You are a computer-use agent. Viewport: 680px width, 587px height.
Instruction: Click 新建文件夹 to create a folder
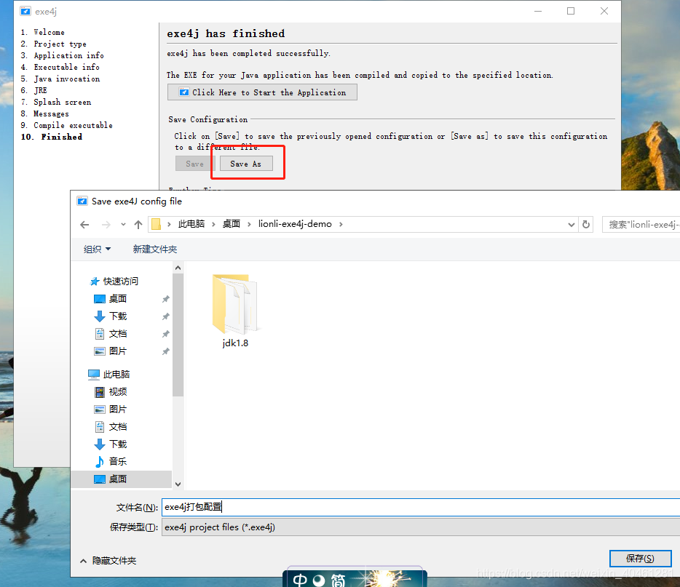tap(154, 249)
